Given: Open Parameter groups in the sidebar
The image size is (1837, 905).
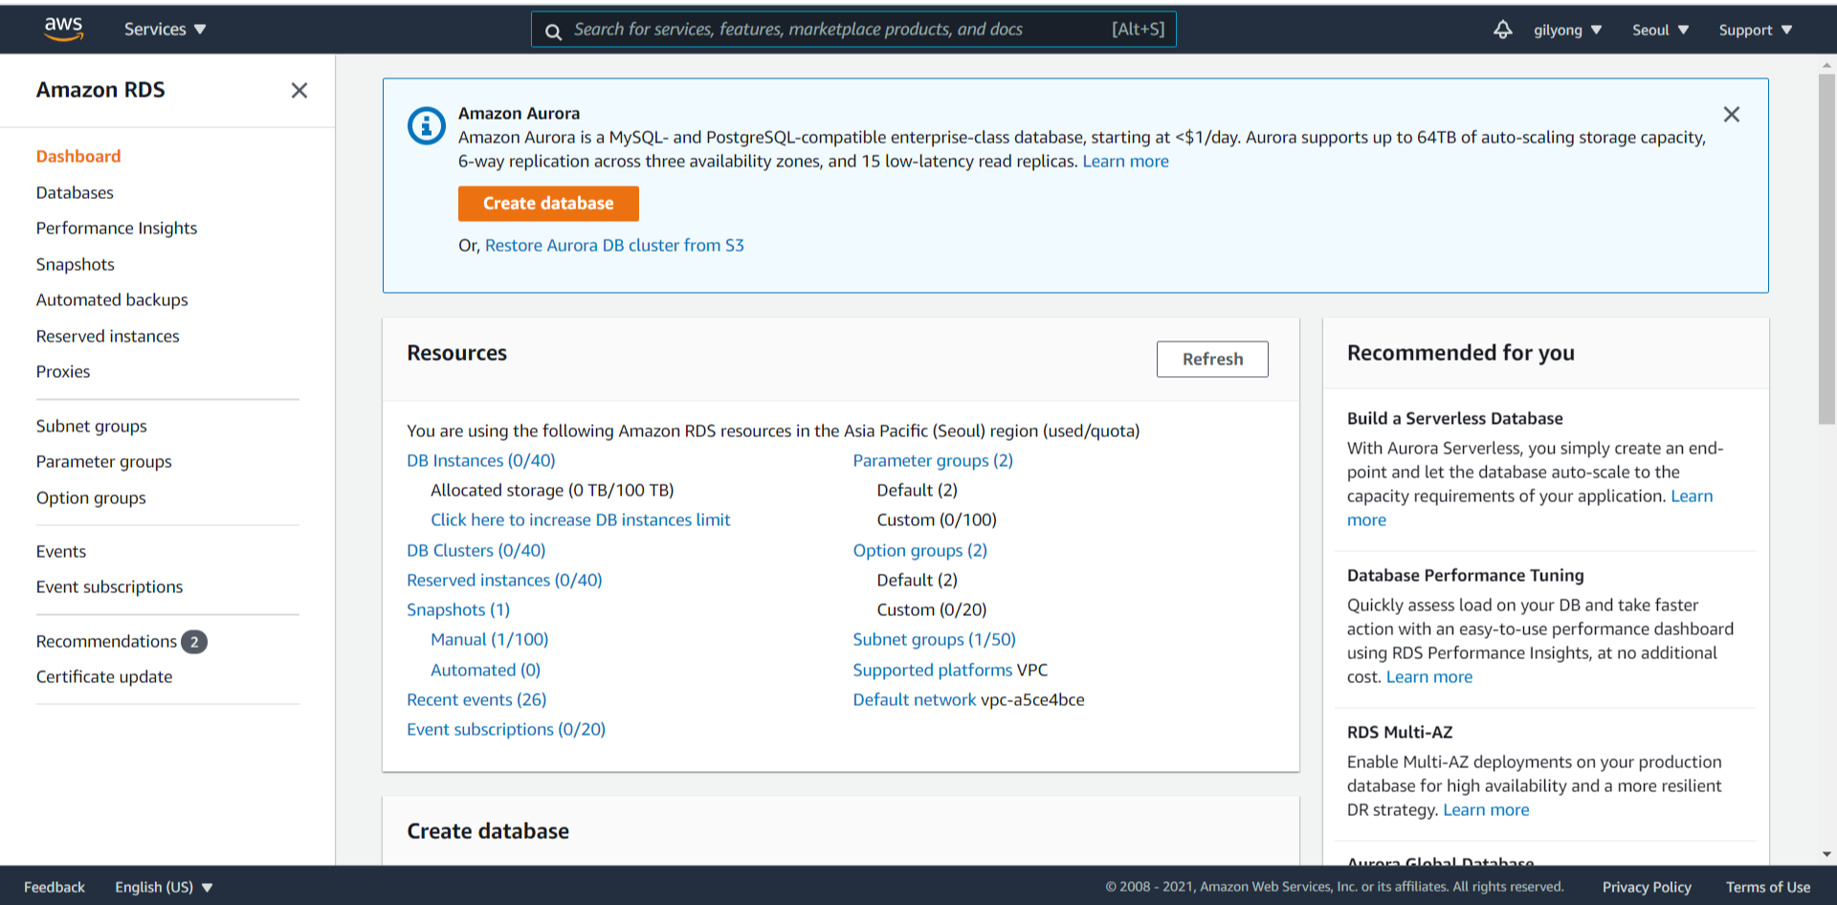Looking at the screenshot, I should pyautogui.click(x=104, y=461).
